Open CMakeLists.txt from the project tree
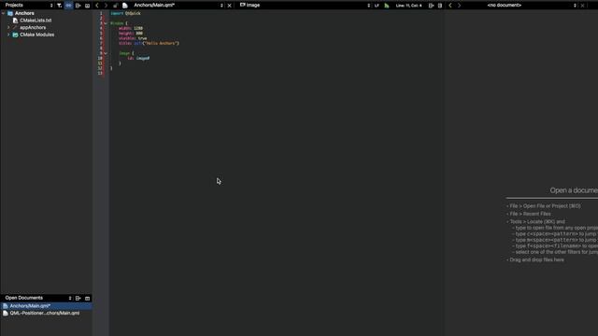 [x=36, y=21]
